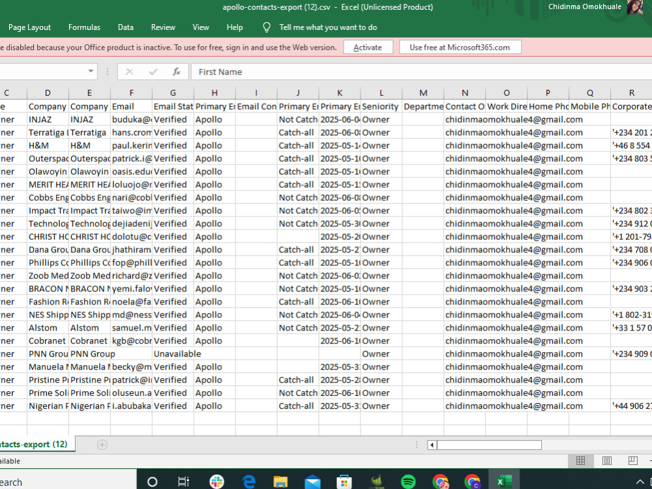The width and height of the screenshot is (652, 489).
Task: Open the Mail app from the taskbar
Action: tap(312, 482)
